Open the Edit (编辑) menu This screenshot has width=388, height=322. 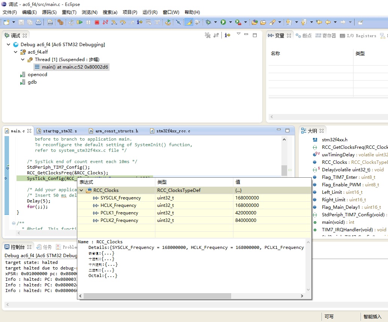[x=29, y=12]
